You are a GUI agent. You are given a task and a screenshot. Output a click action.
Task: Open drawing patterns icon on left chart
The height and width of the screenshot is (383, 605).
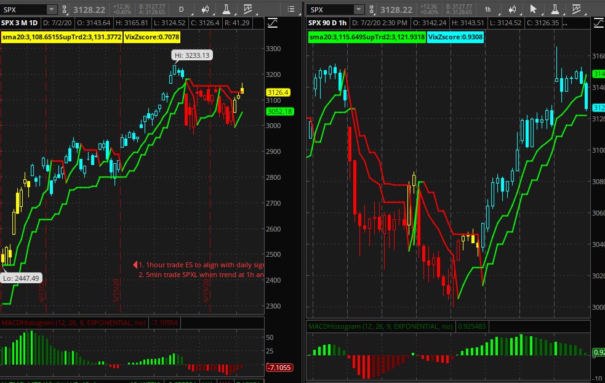(x=248, y=10)
